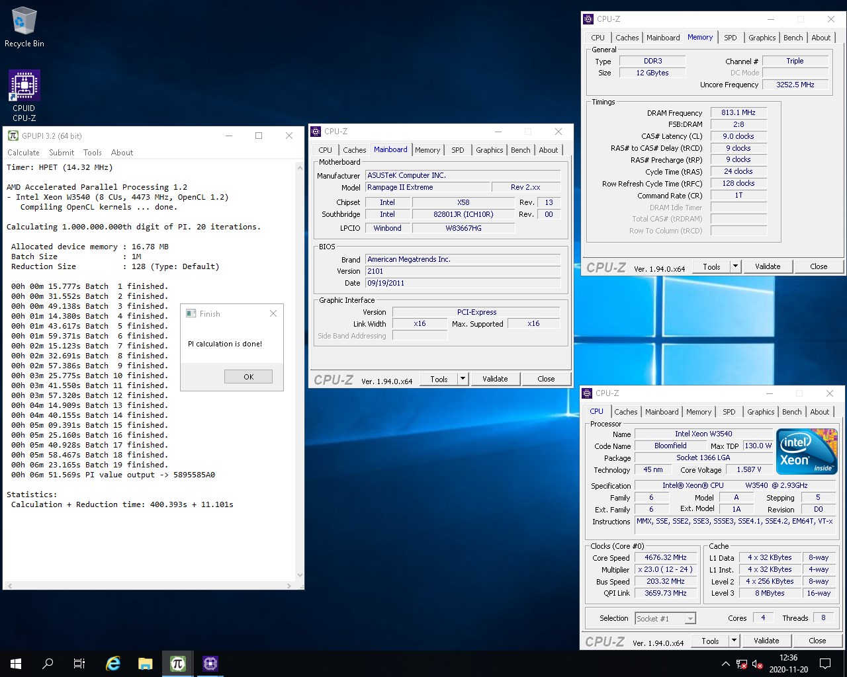Screen dimensions: 847x677
Task: Close the Finish dialog with X
Action: (273, 313)
